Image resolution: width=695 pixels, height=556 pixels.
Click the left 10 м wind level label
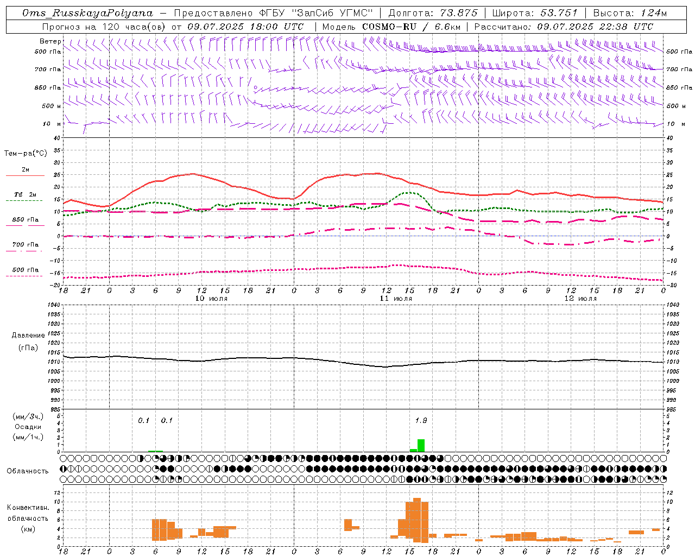coord(52,124)
